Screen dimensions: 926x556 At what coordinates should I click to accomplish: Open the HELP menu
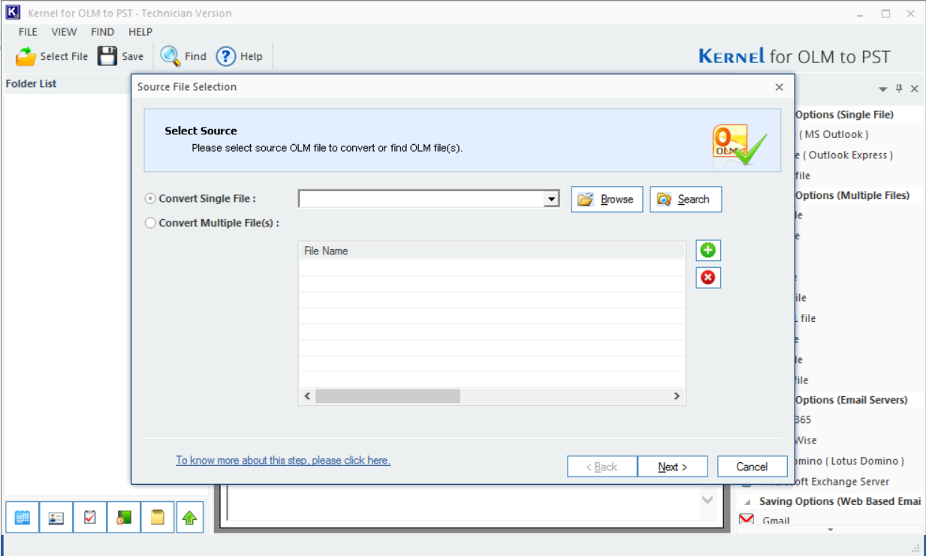tap(140, 32)
